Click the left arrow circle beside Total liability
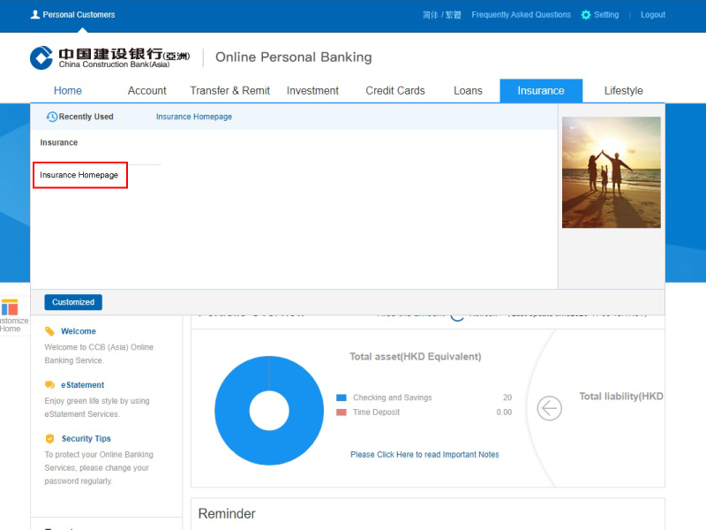This screenshot has width=706, height=530. pos(549,408)
